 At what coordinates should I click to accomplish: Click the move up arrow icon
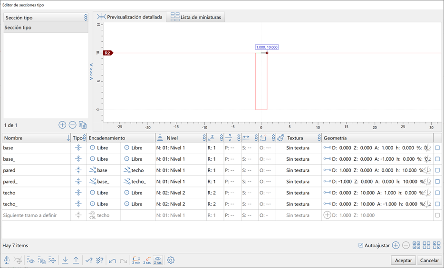click(76, 260)
